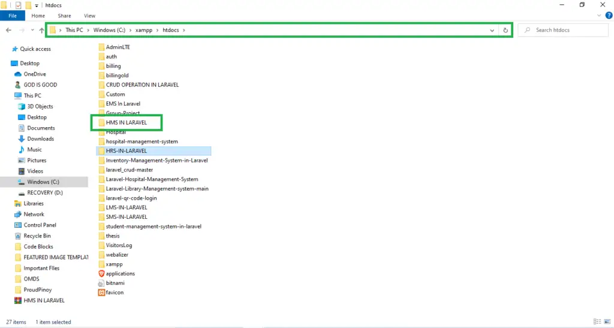Click htdocs in the address breadcrumb
Screen dimensions: 614x328
click(x=171, y=30)
